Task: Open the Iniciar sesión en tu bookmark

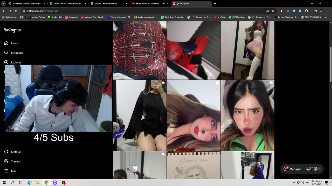Action: (145, 17)
